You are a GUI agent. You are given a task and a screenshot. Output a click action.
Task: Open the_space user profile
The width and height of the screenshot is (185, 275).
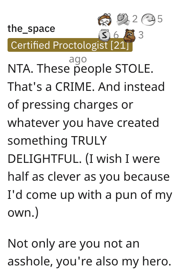[32, 28]
